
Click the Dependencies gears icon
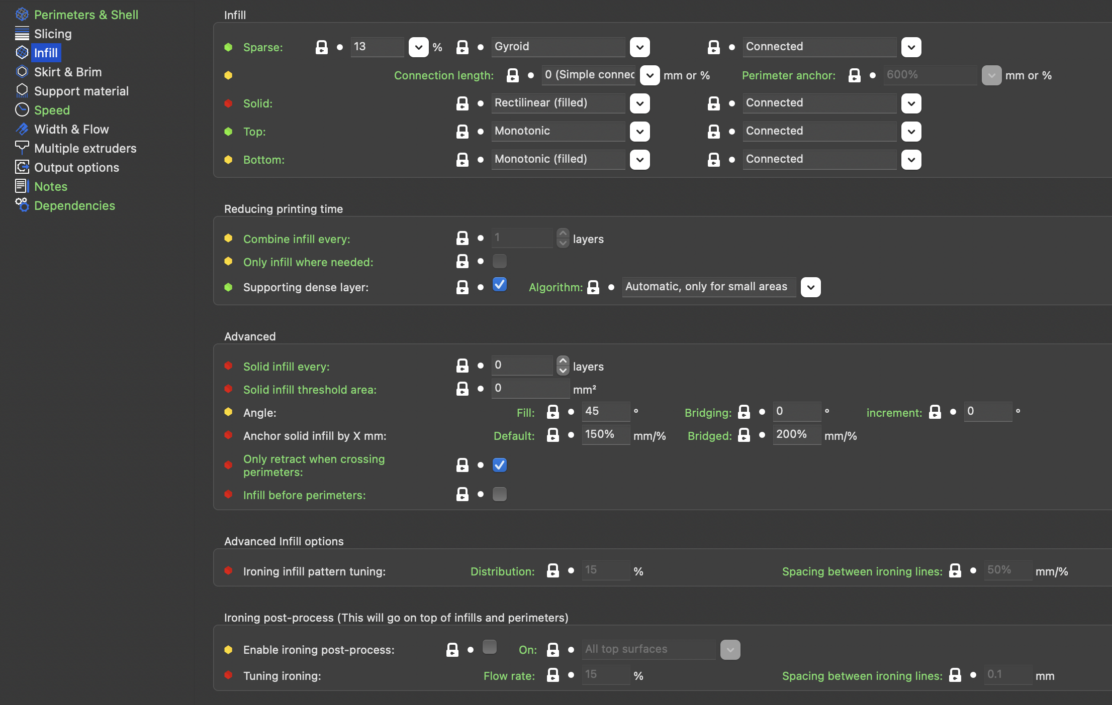[x=22, y=205]
